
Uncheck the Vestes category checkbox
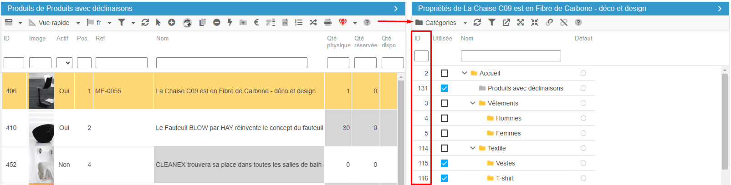click(x=445, y=163)
